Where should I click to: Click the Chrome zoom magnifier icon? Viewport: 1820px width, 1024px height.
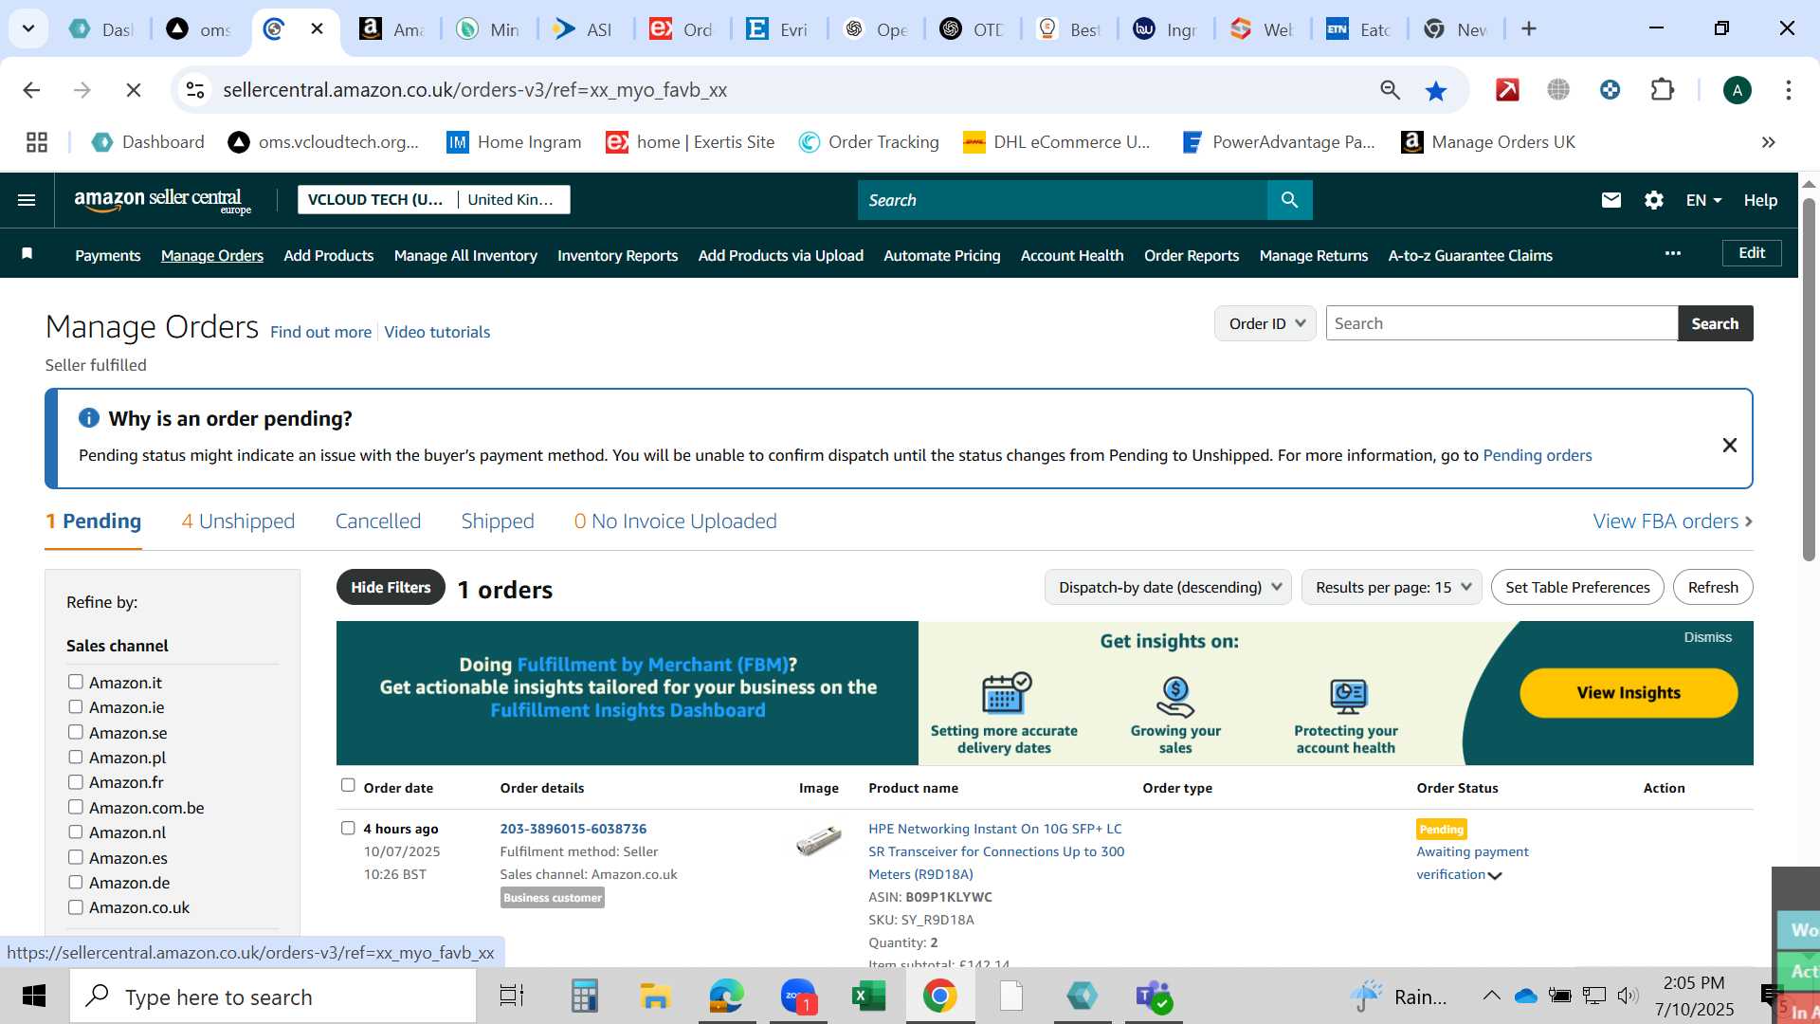point(1390,90)
